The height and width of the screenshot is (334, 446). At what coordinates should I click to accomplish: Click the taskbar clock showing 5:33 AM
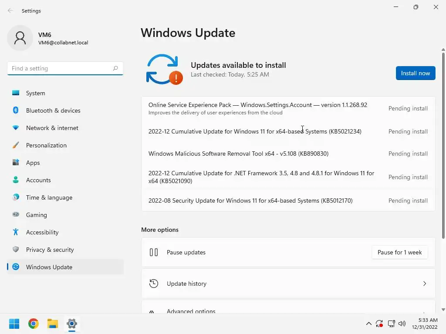425,324
